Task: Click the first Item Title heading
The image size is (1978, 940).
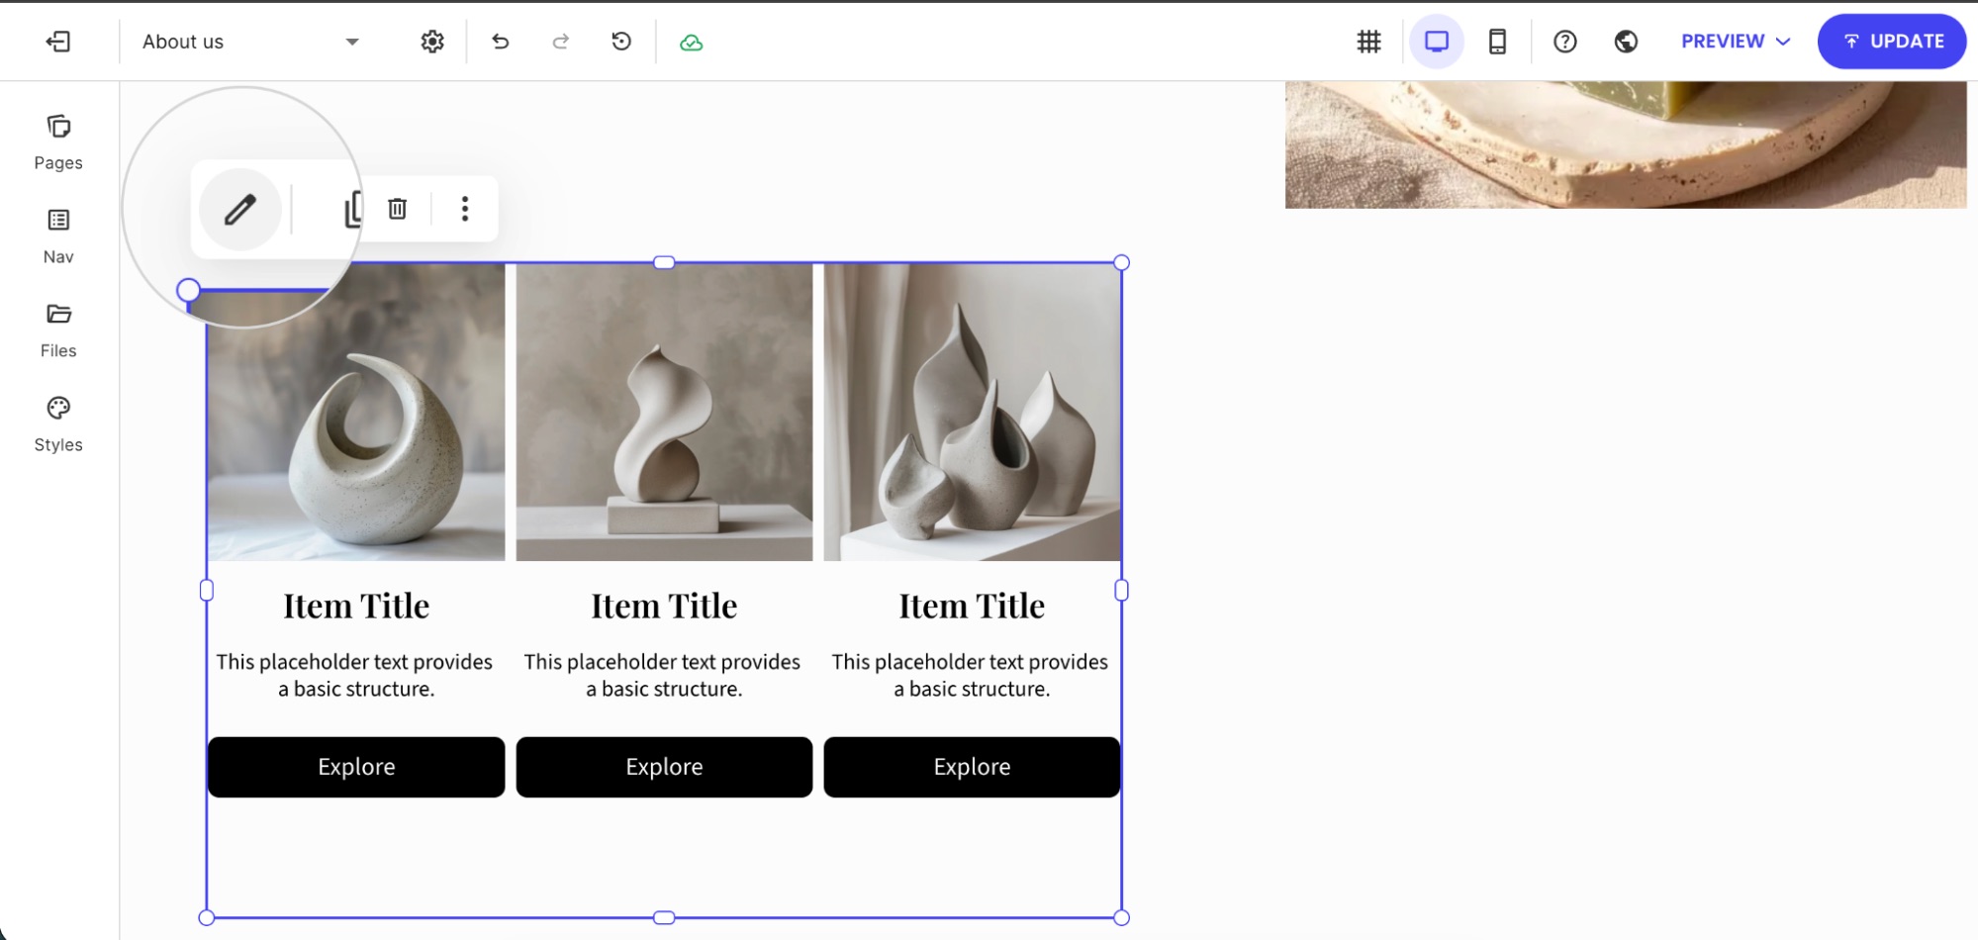Action: pos(356,606)
